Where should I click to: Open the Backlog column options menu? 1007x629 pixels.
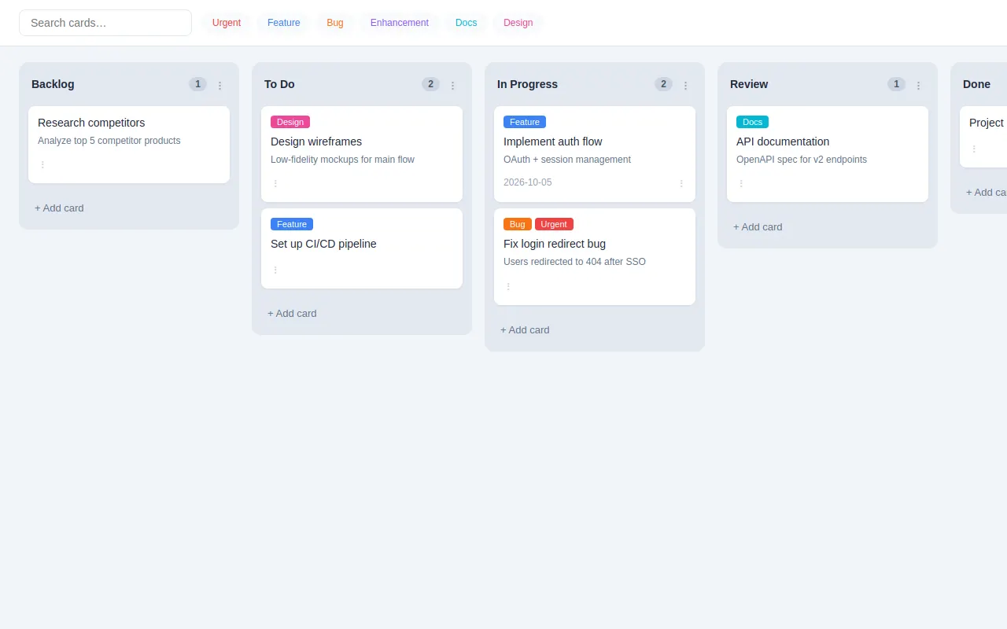[219, 85]
